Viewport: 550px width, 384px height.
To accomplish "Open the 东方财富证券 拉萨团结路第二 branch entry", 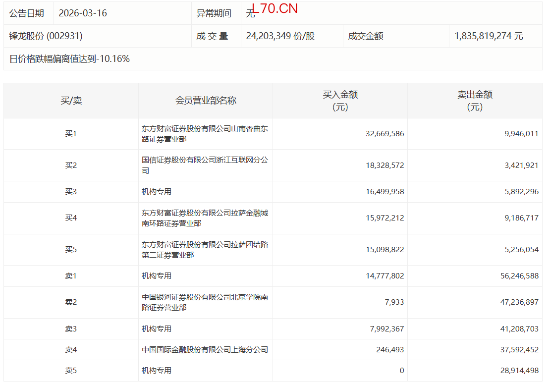I will (x=205, y=250).
